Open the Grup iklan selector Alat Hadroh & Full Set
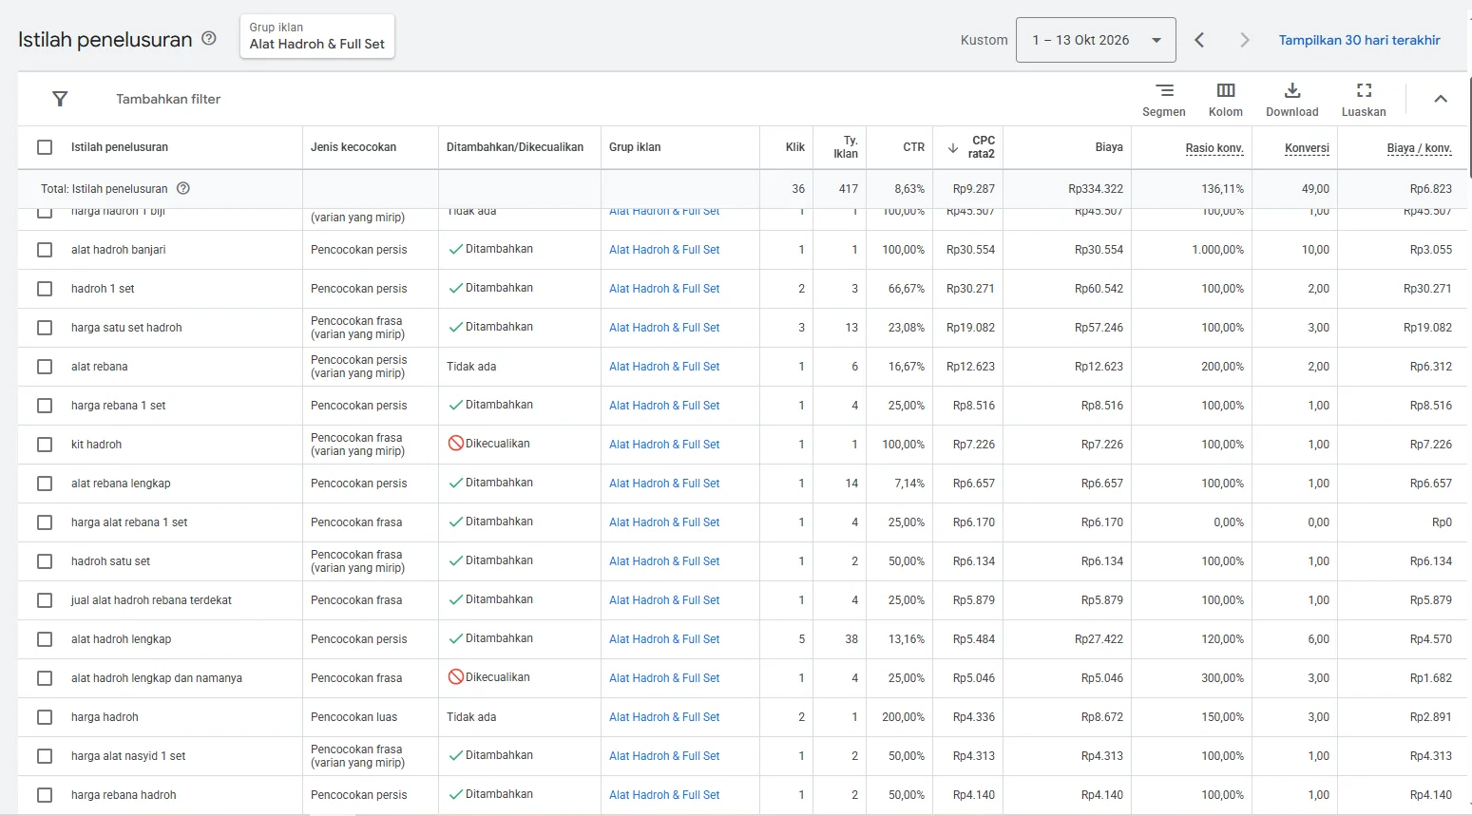Image resolution: width=1472 pixels, height=816 pixels. pos(317,36)
